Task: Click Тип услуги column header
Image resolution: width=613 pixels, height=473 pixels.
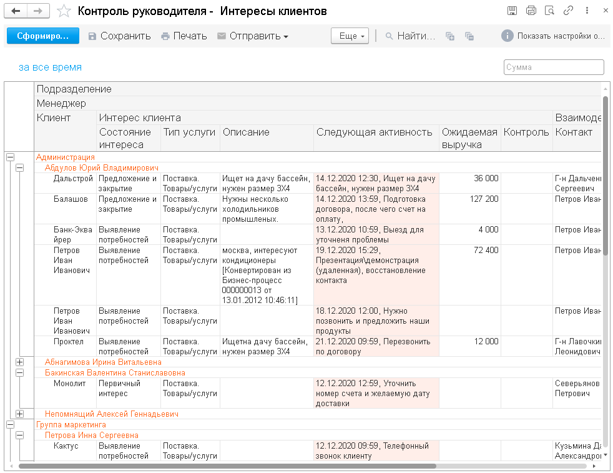Action: click(x=190, y=138)
